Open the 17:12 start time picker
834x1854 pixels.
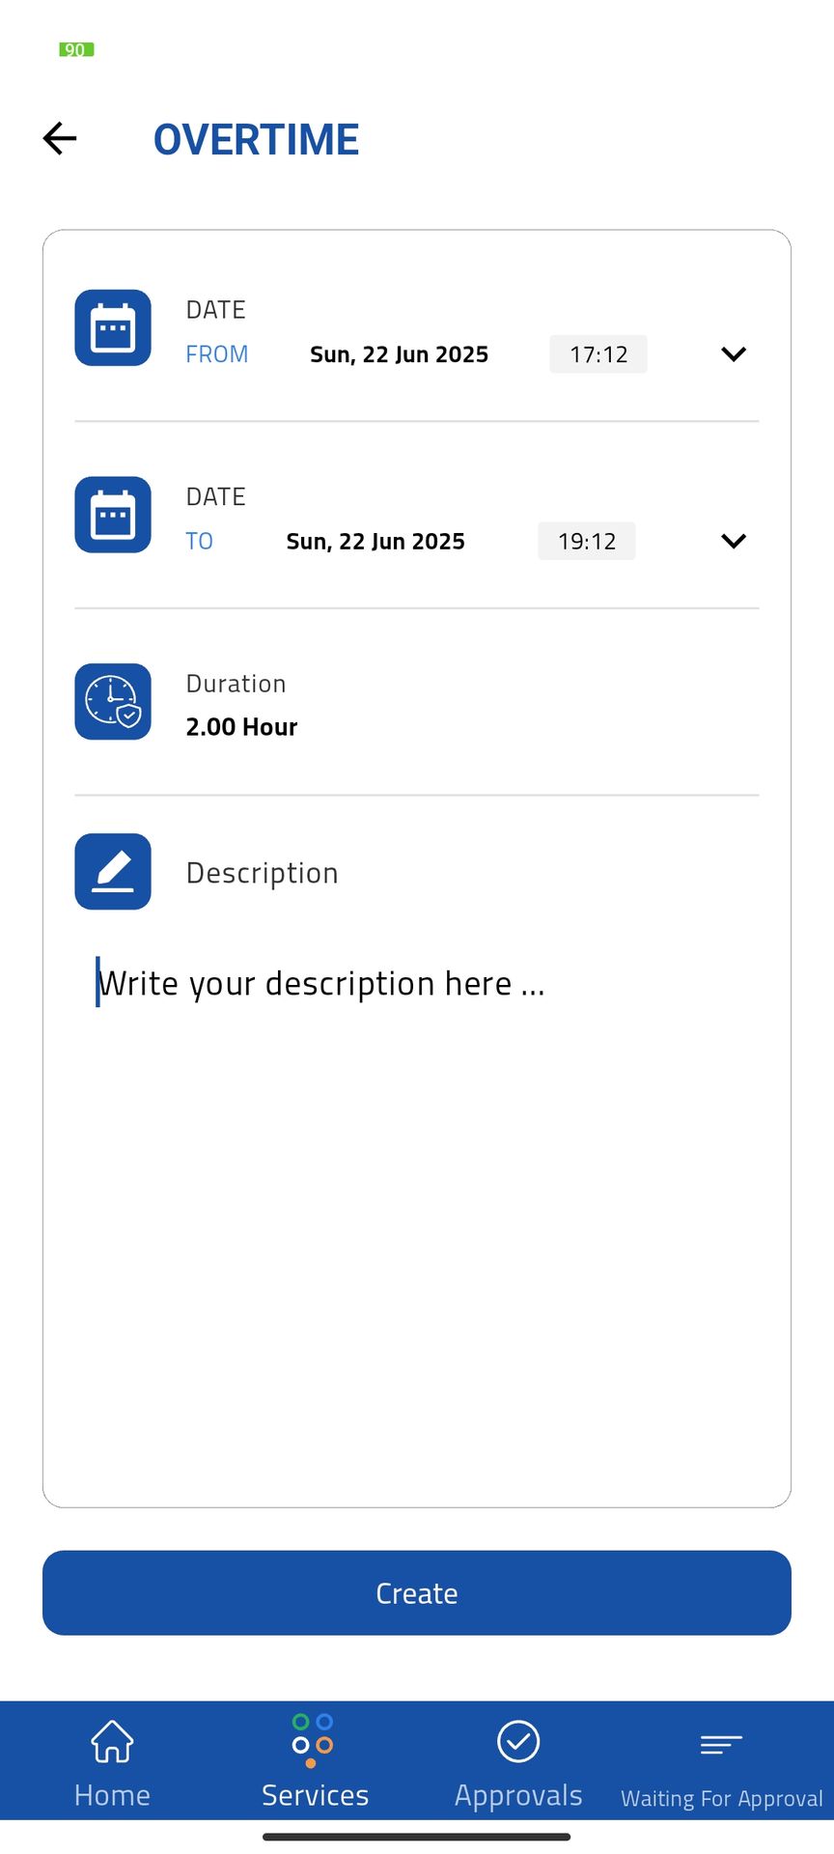click(598, 354)
